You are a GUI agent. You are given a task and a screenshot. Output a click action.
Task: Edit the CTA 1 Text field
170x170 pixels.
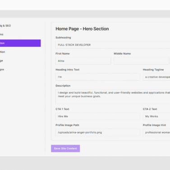(x=98, y=116)
